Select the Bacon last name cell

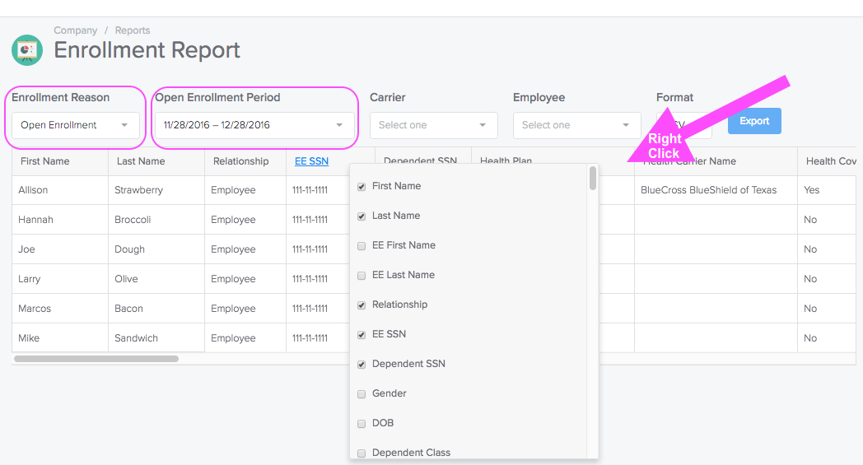[x=156, y=309]
